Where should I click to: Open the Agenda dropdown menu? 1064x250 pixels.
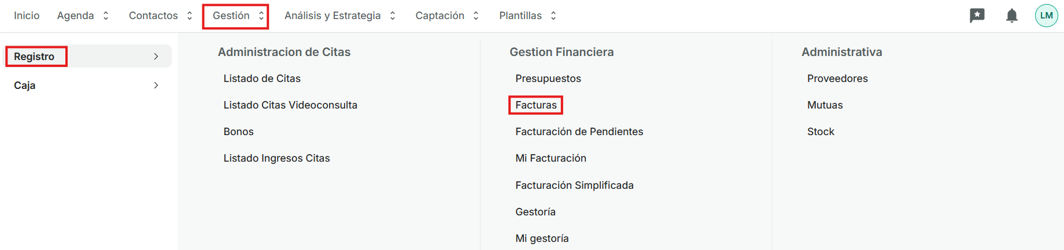(x=83, y=16)
